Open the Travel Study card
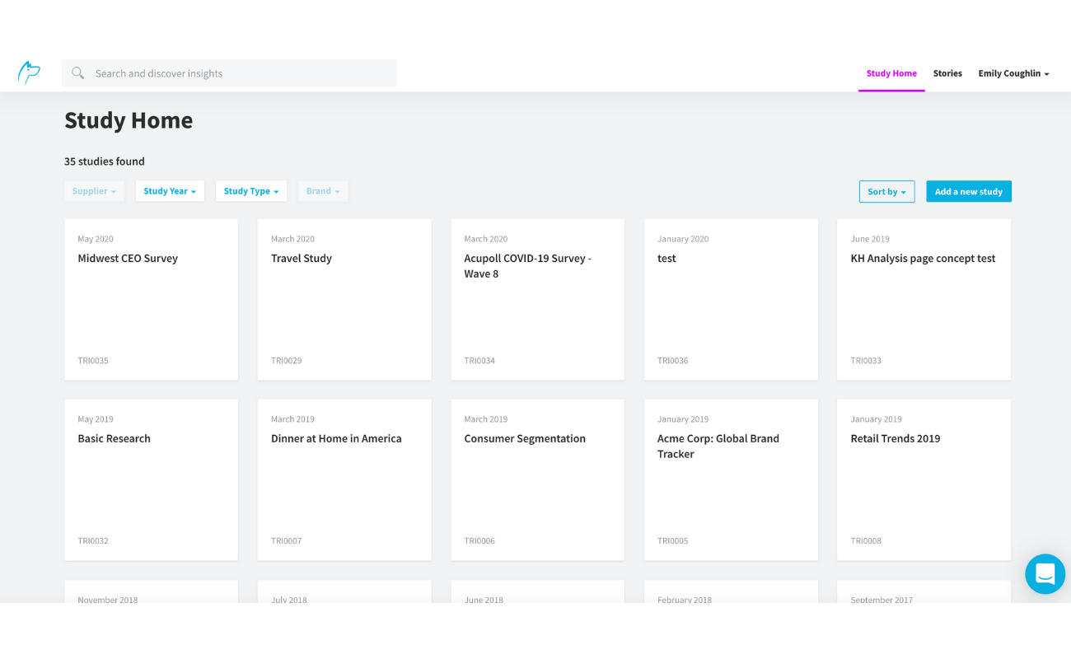Image resolution: width=1071 pixels, height=659 pixels. (x=344, y=300)
